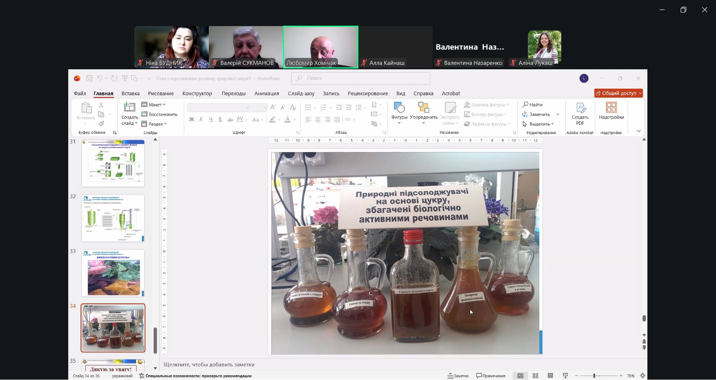Switch to slide sorter view icon
The image size is (716, 380).
[x=536, y=376]
